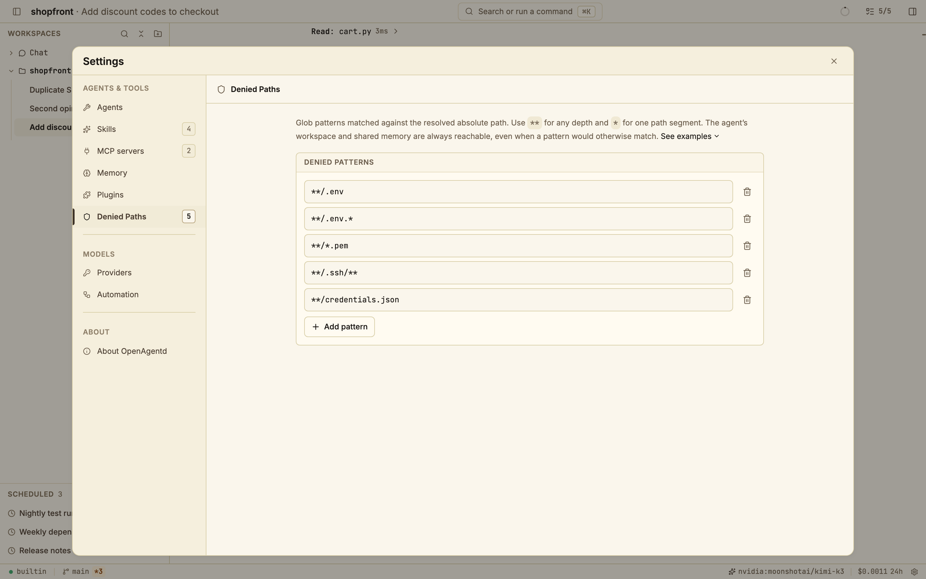The width and height of the screenshot is (926, 579).
Task: Click the Add pattern button
Action: [x=340, y=326]
